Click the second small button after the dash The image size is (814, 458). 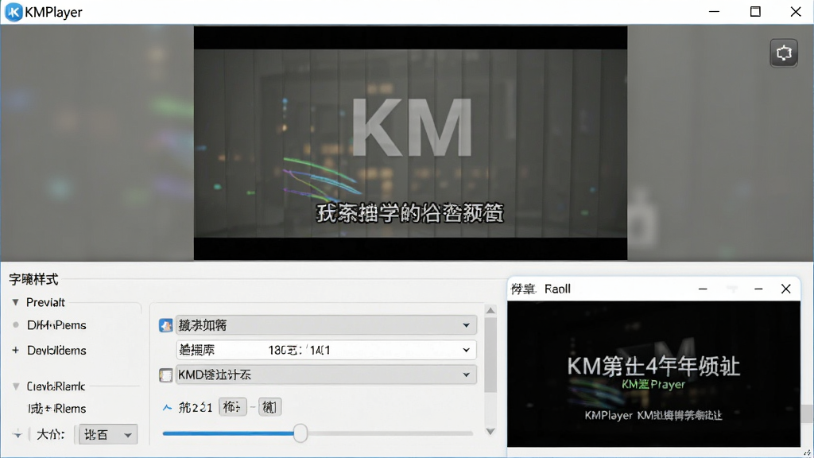[270, 407]
